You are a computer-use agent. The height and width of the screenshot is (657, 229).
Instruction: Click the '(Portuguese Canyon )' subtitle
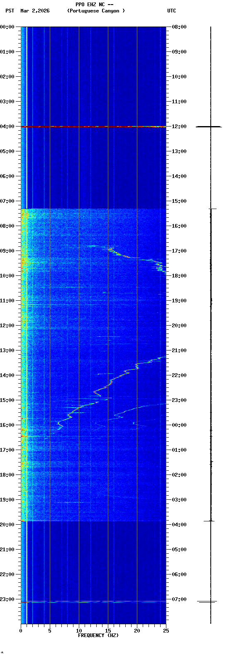click(x=96, y=11)
